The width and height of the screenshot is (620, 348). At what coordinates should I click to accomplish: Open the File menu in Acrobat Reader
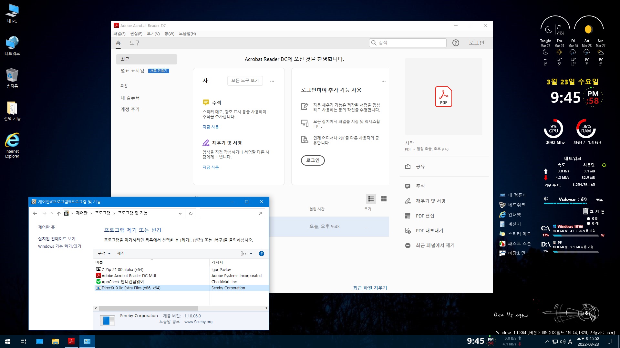(119, 34)
